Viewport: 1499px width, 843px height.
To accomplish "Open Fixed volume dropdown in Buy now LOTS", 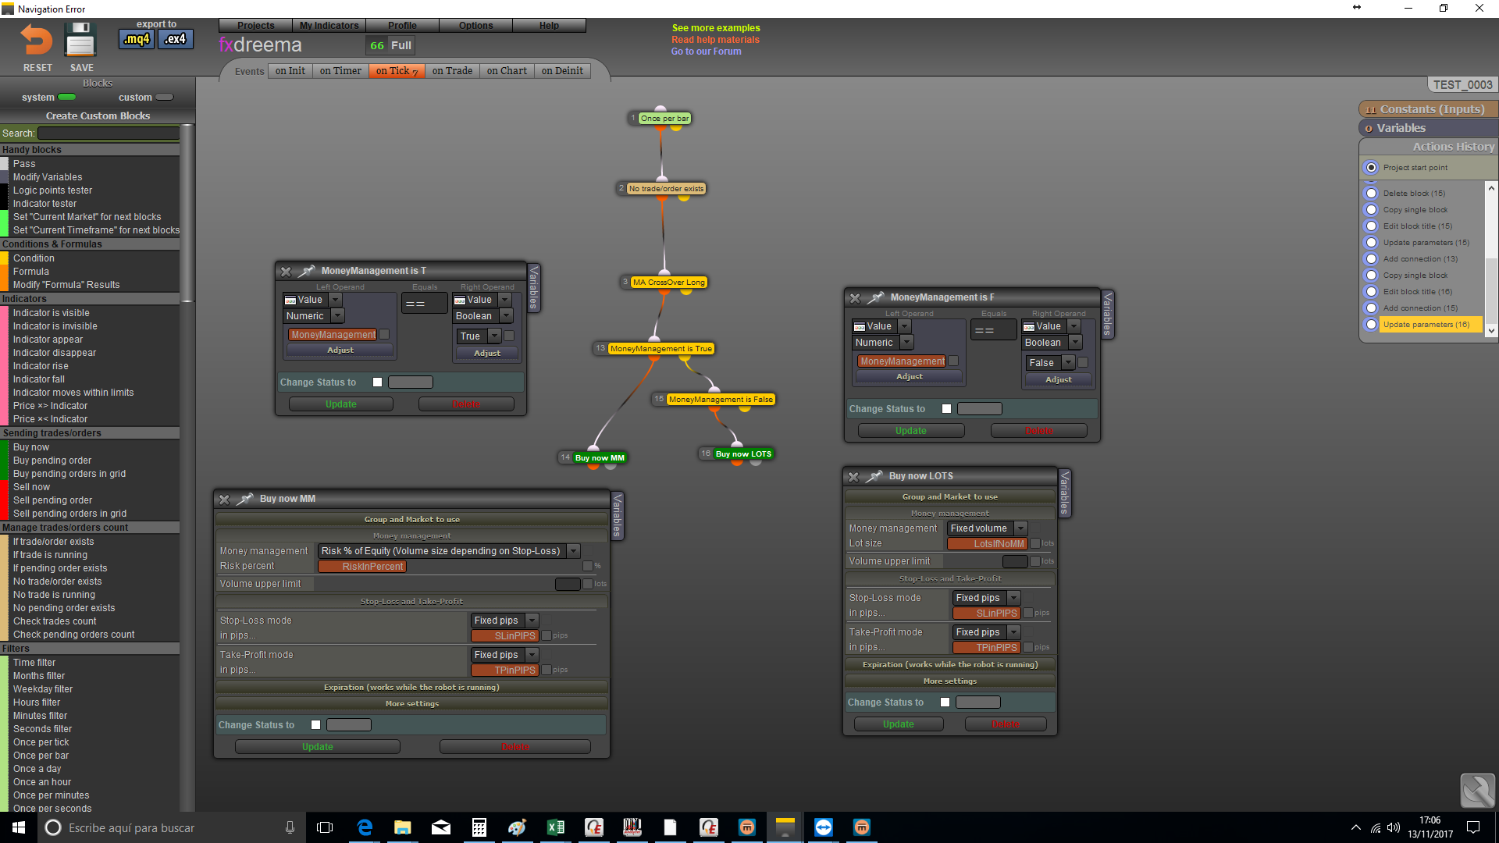I will tap(1020, 528).
